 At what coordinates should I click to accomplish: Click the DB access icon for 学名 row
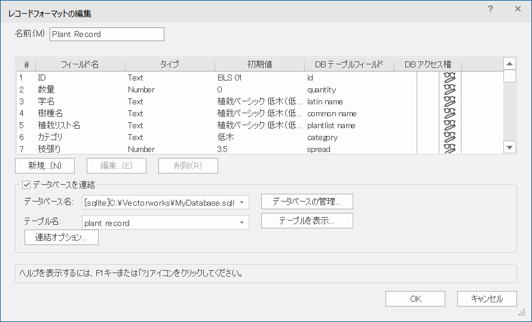click(x=450, y=101)
